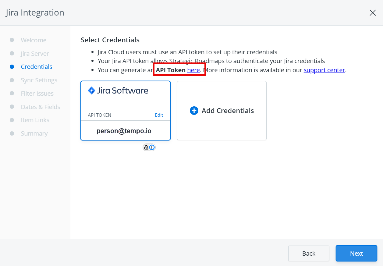Viewport: 383px width, 266px height.
Task: Click the step dot beside Filter Issues
Action: tap(12, 93)
